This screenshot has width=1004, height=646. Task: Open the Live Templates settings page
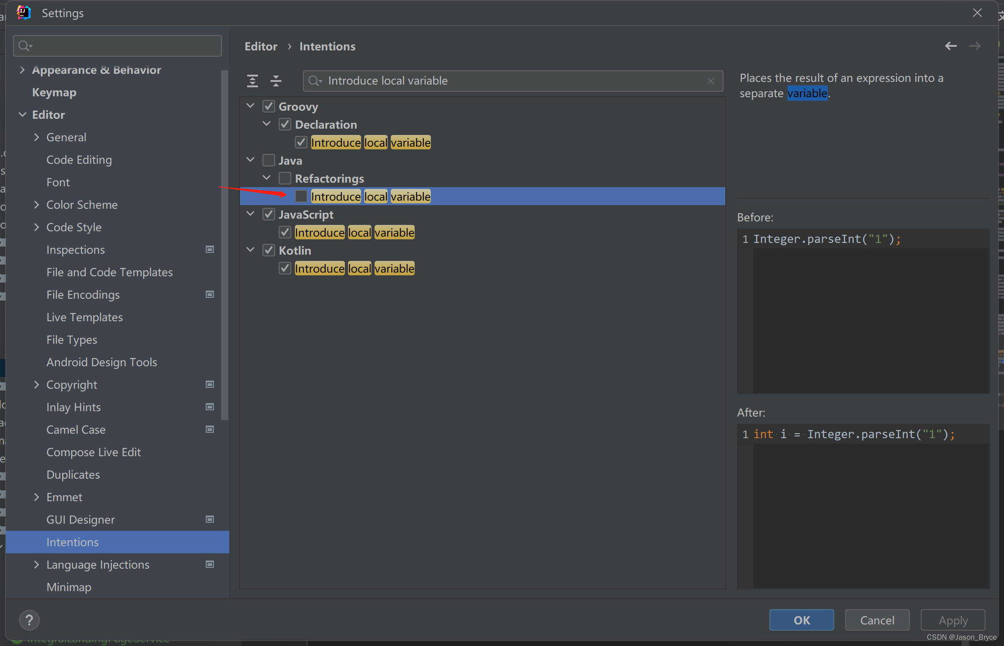pos(85,317)
